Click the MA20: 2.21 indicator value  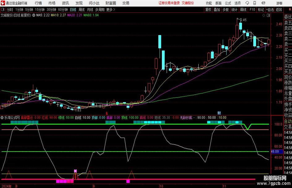[x=75, y=15]
